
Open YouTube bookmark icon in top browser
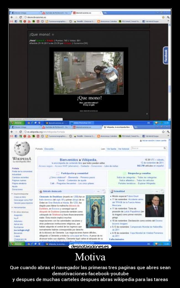click(29, 22)
